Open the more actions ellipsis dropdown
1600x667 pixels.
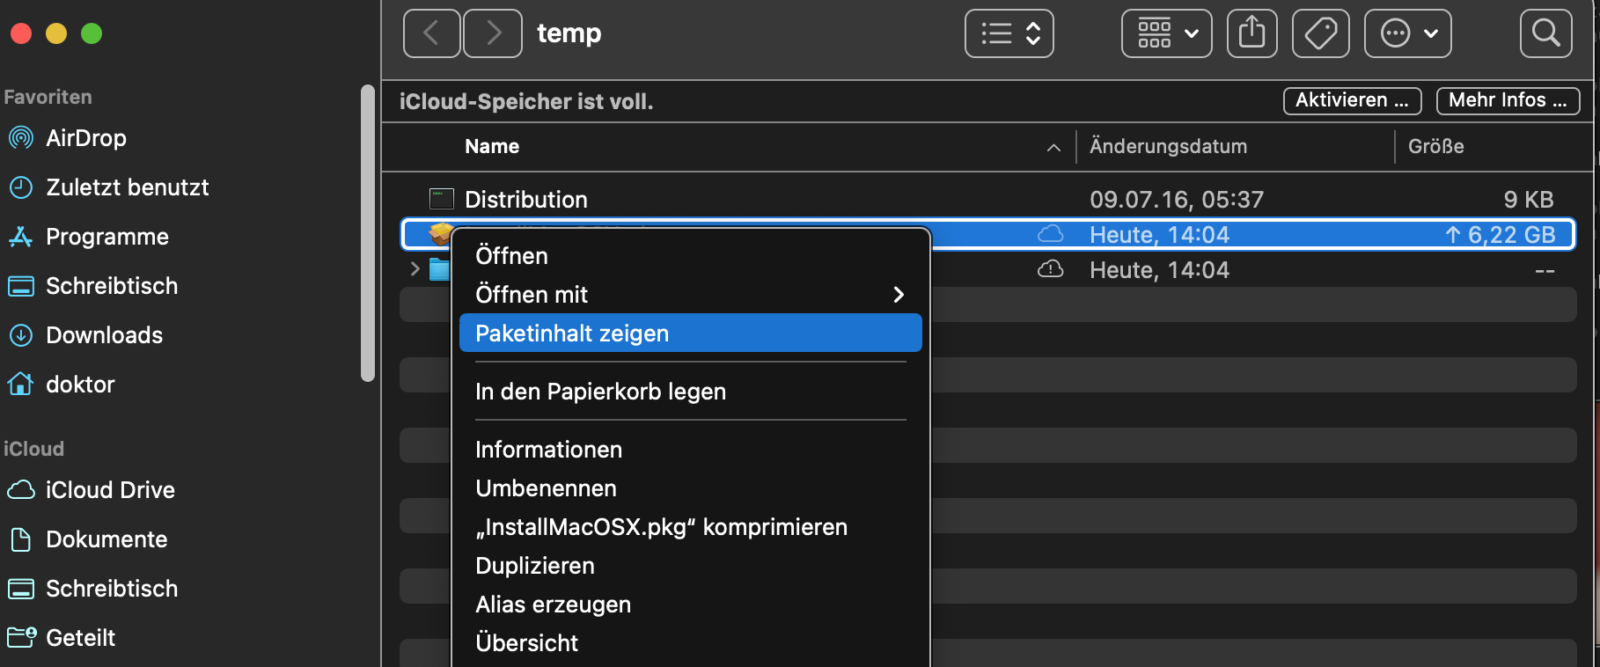point(1407,33)
